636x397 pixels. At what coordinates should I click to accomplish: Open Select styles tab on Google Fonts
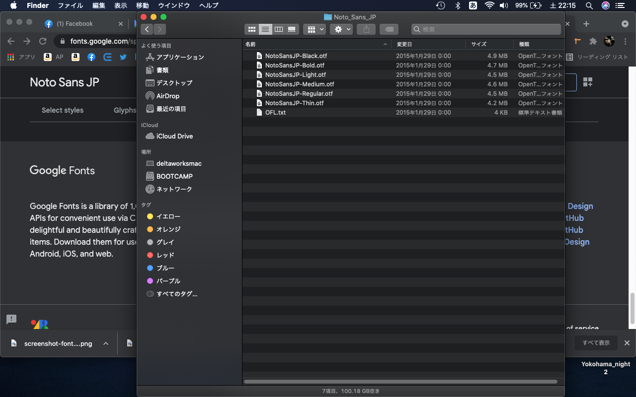(x=63, y=110)
